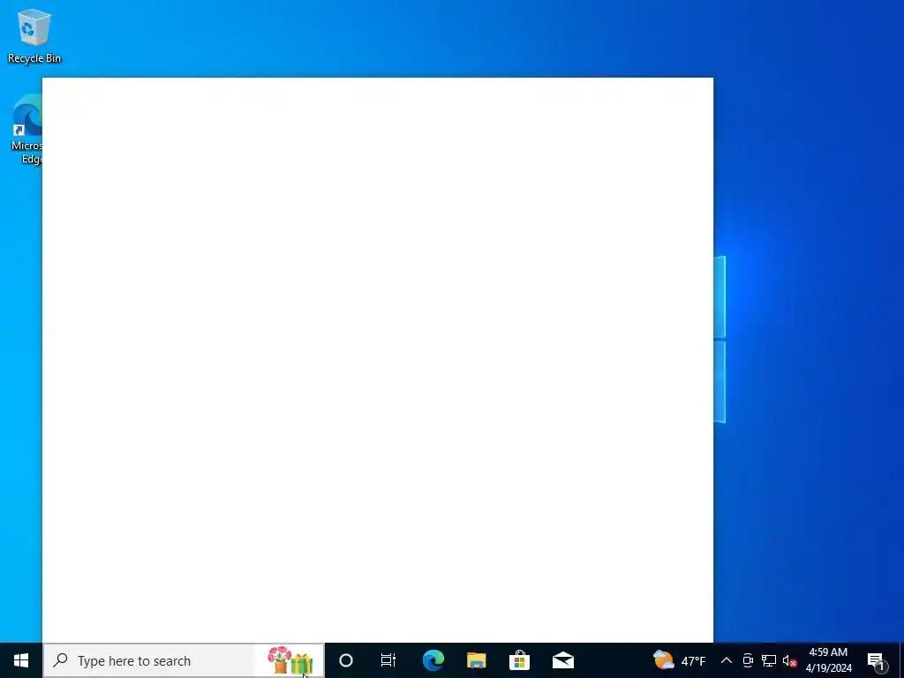
Task: Open Cortana from the taskbar circle icon
Action: point(346,660)
